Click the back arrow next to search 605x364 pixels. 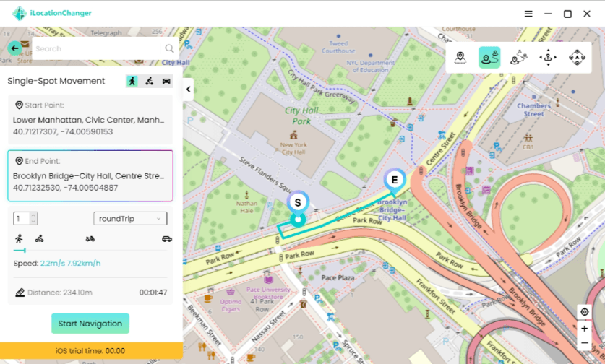[x=14, y=48]
